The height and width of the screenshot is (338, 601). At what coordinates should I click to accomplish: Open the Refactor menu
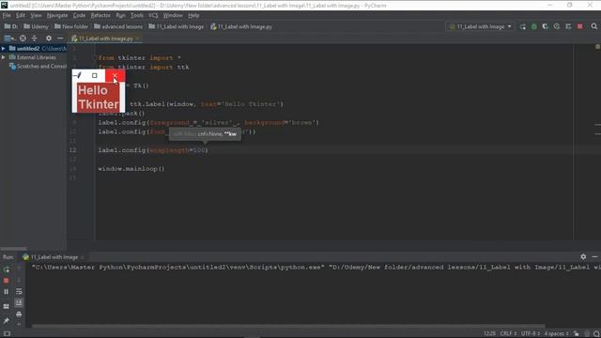click(100, 15)
